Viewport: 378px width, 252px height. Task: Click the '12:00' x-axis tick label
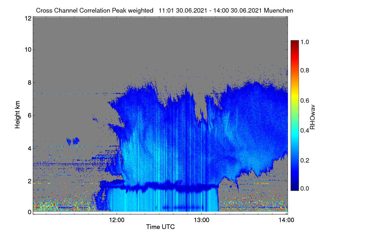pyautogui.click(x=117, y=220)
